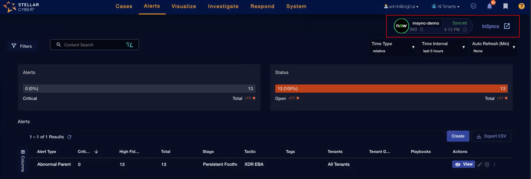
Task: Open the notifications bell icon
Action: click(x=489, y=6)
